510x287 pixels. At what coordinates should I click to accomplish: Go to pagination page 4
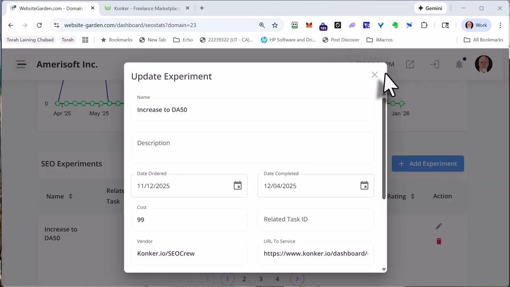coord(277,279)
